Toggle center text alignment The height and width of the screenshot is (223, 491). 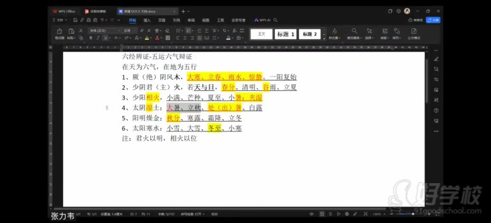[x=185, y=38]
